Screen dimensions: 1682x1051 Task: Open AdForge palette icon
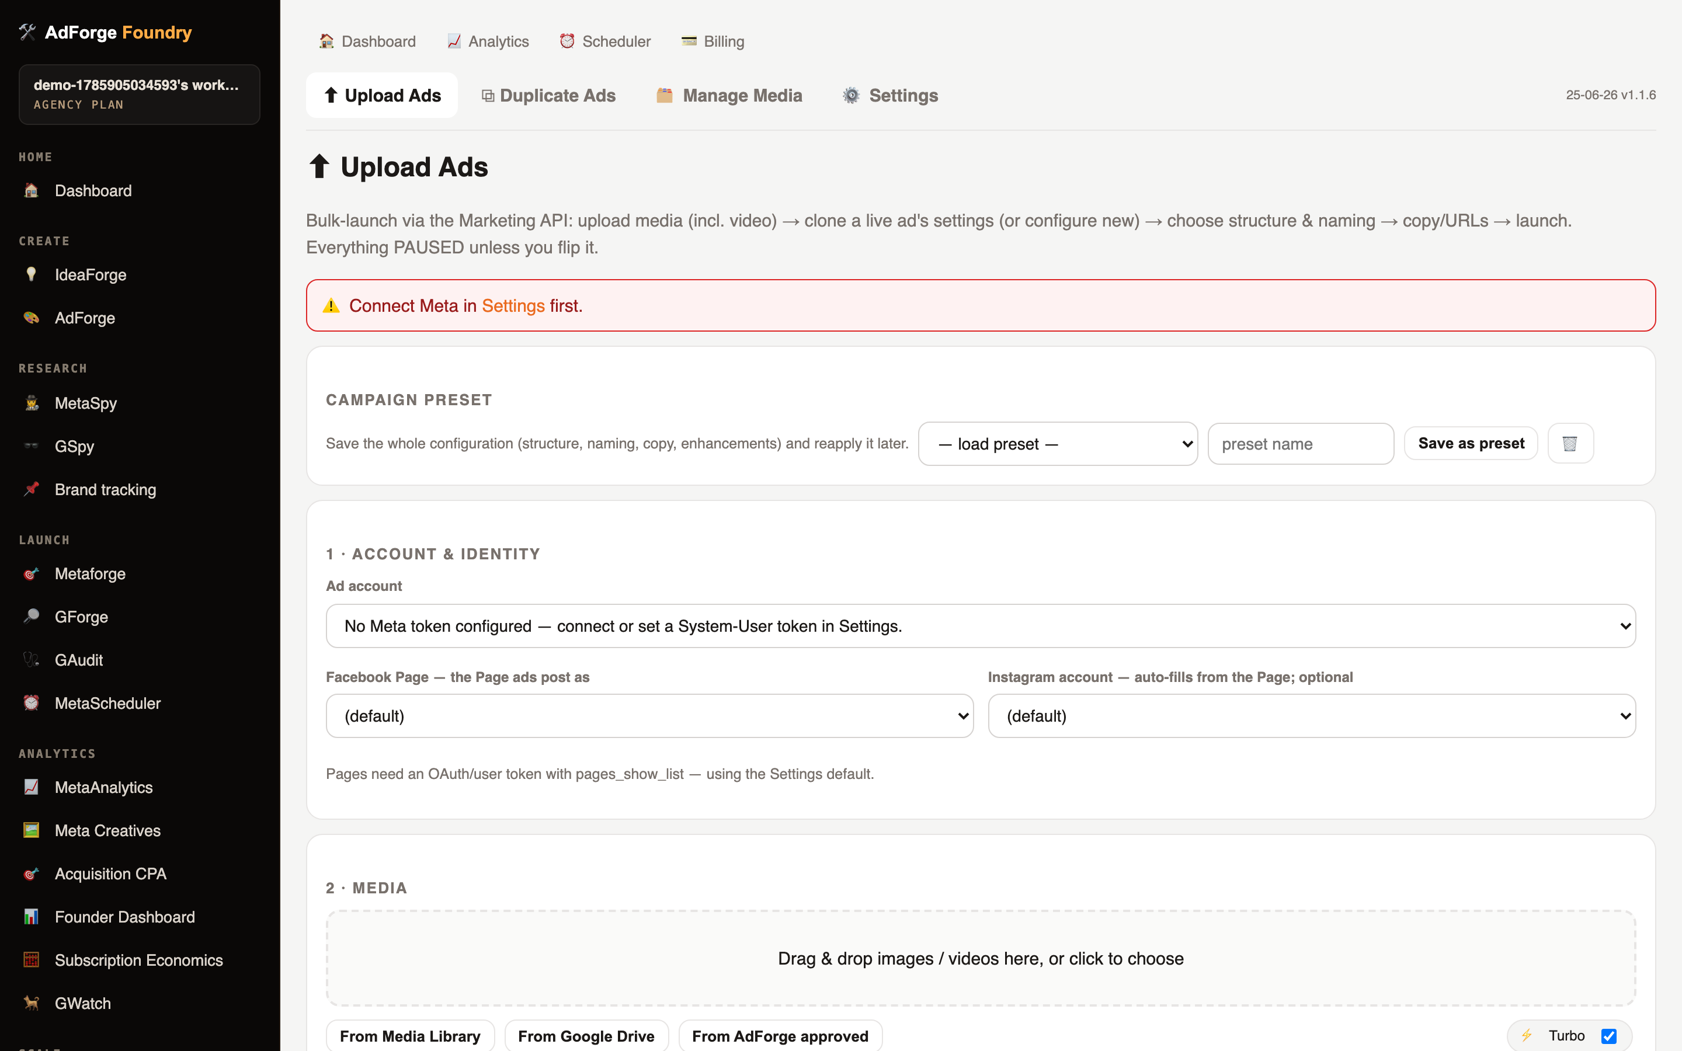(32, 318)
